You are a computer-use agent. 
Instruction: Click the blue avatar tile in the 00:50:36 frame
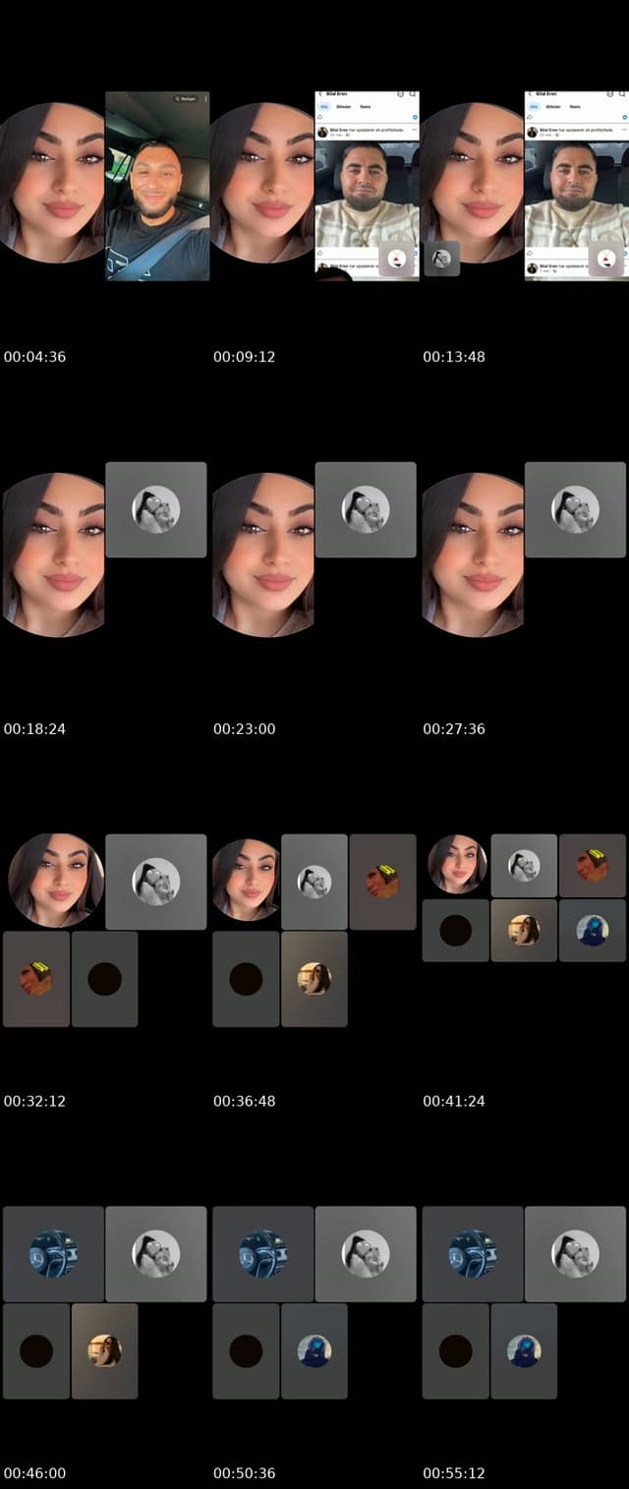(x=314, y=1350)
